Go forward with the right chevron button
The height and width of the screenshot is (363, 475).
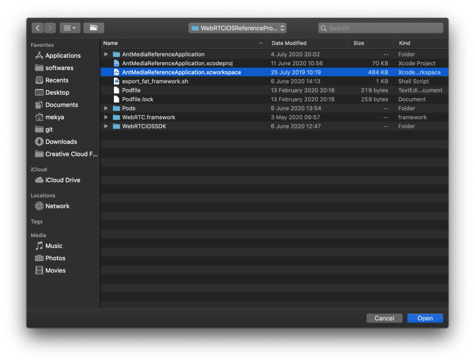[50, 28]
